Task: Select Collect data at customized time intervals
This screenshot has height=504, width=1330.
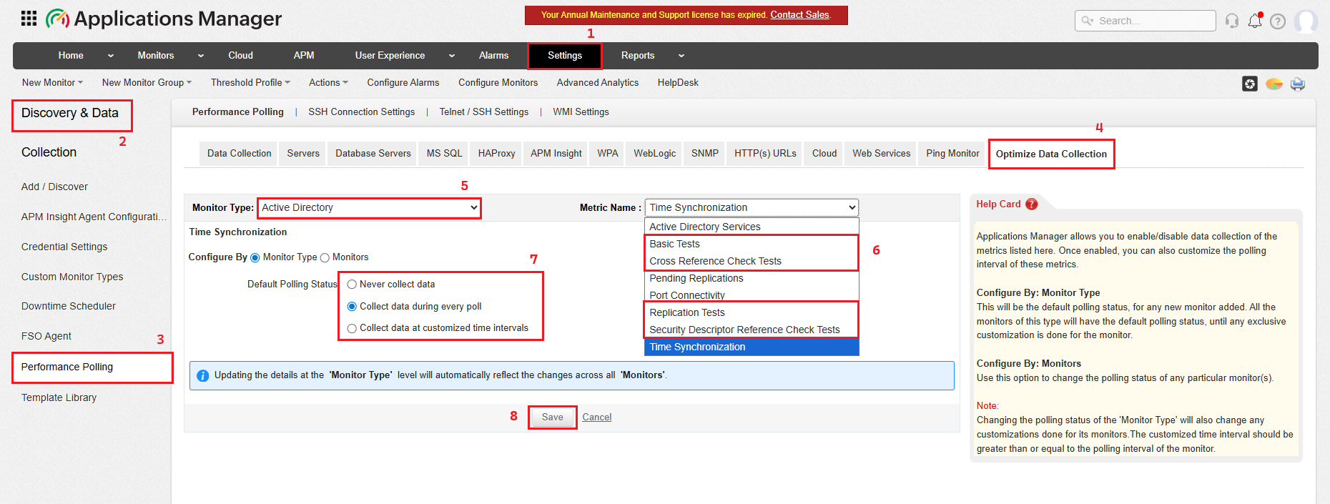Action: coord(352,328)
